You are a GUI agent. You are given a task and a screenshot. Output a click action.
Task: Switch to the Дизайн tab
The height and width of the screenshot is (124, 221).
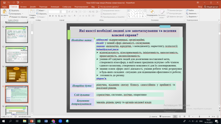coord(33,7)
